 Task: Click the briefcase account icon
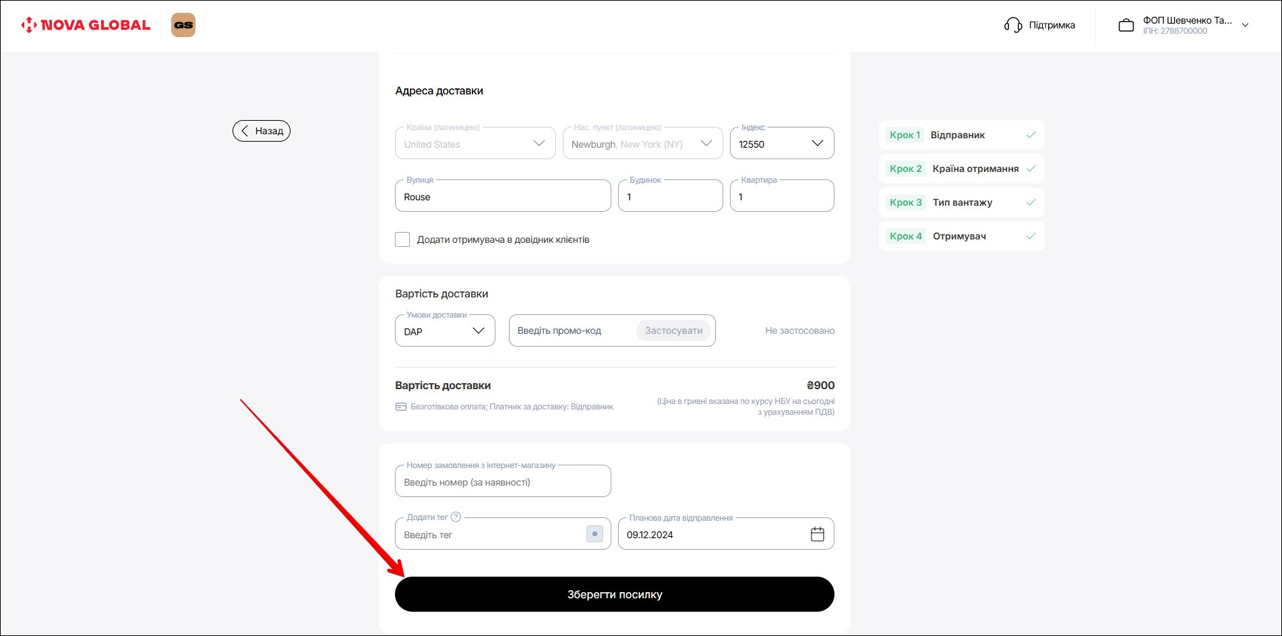(1126, 25)
